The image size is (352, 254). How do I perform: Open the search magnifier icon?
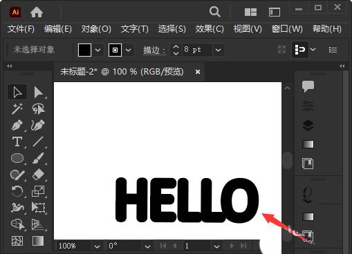pos(214,12)
